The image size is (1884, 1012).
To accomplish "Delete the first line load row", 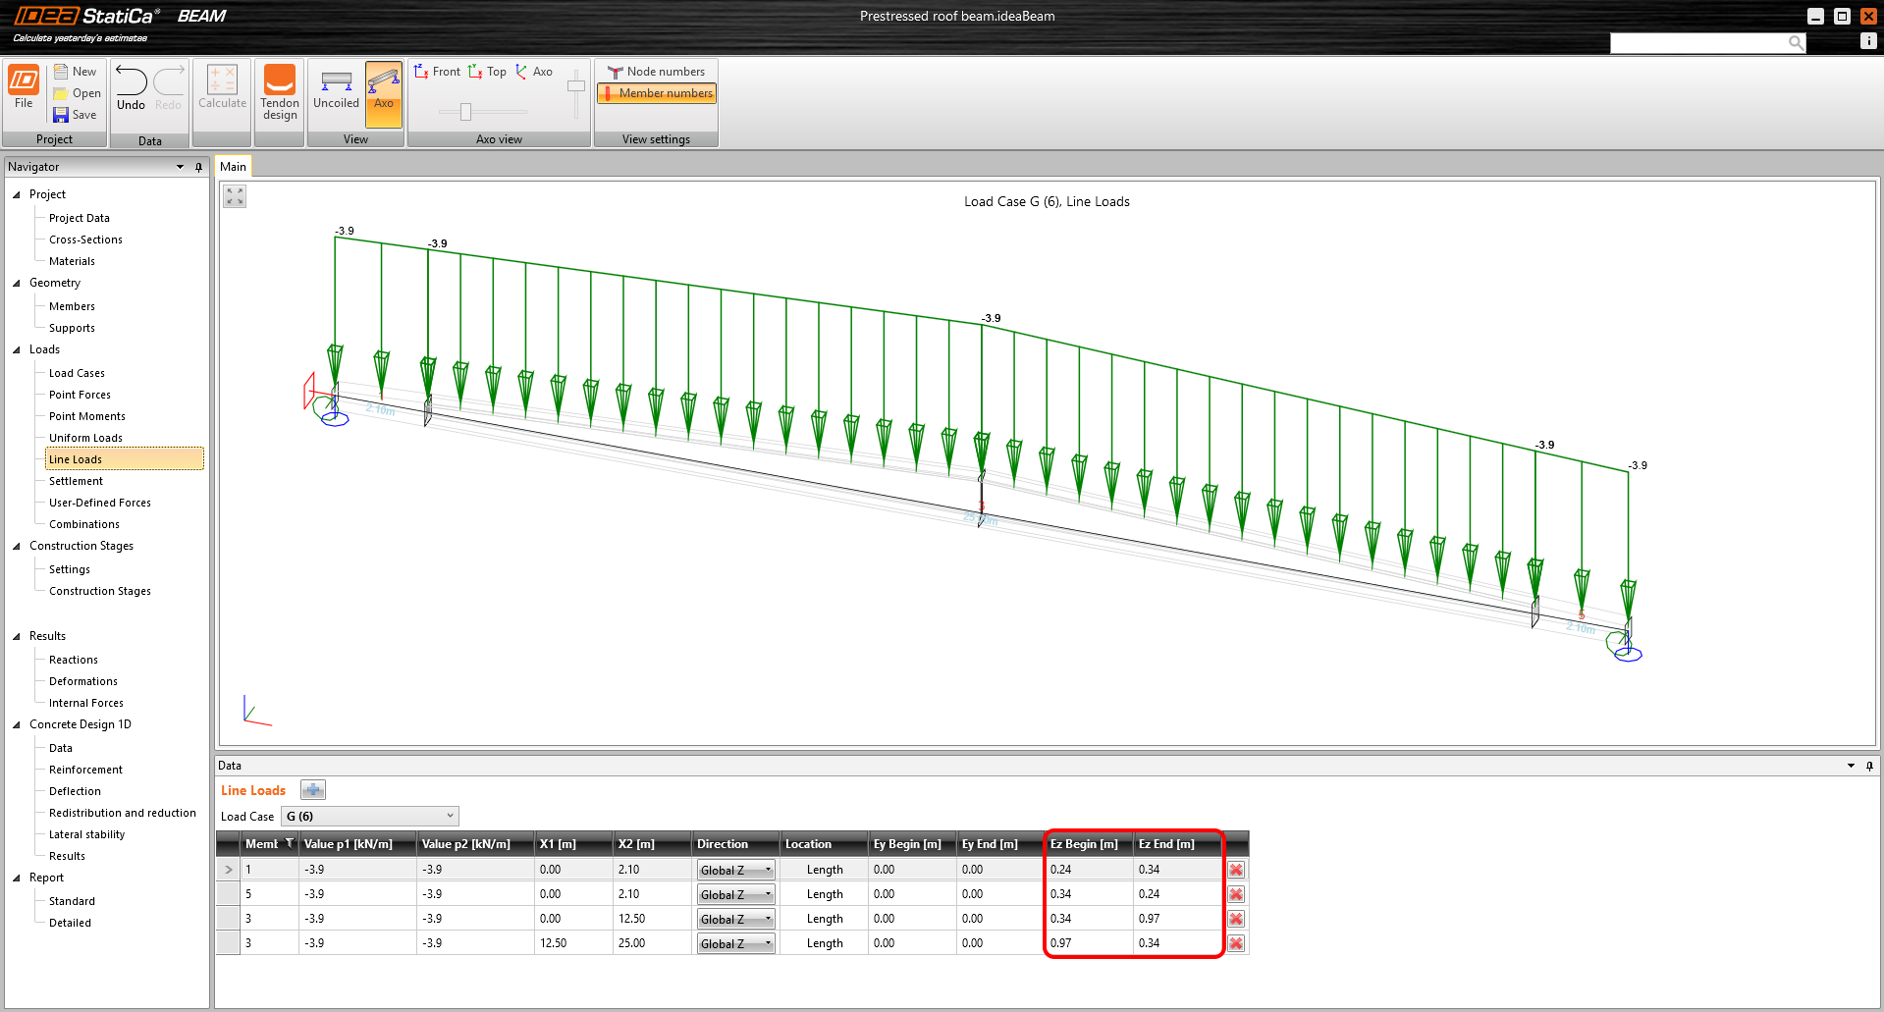I will click(x=1236, y=870).
